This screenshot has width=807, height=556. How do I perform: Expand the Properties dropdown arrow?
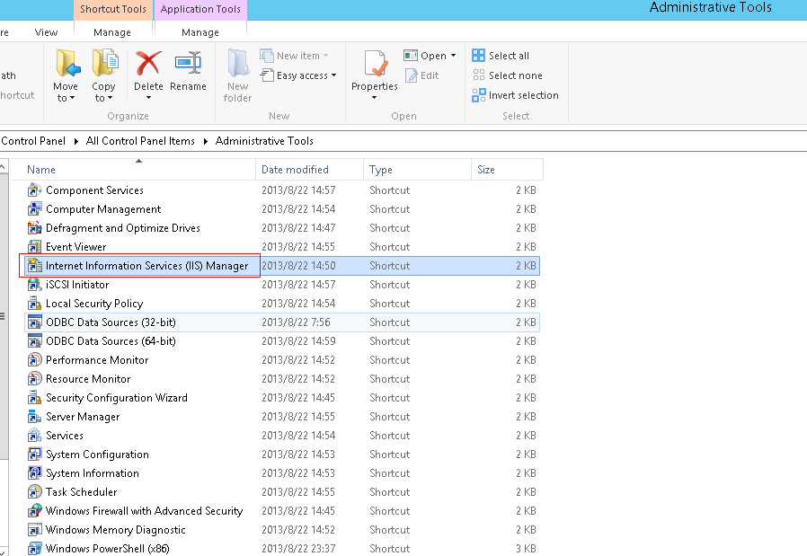[374, 98]
